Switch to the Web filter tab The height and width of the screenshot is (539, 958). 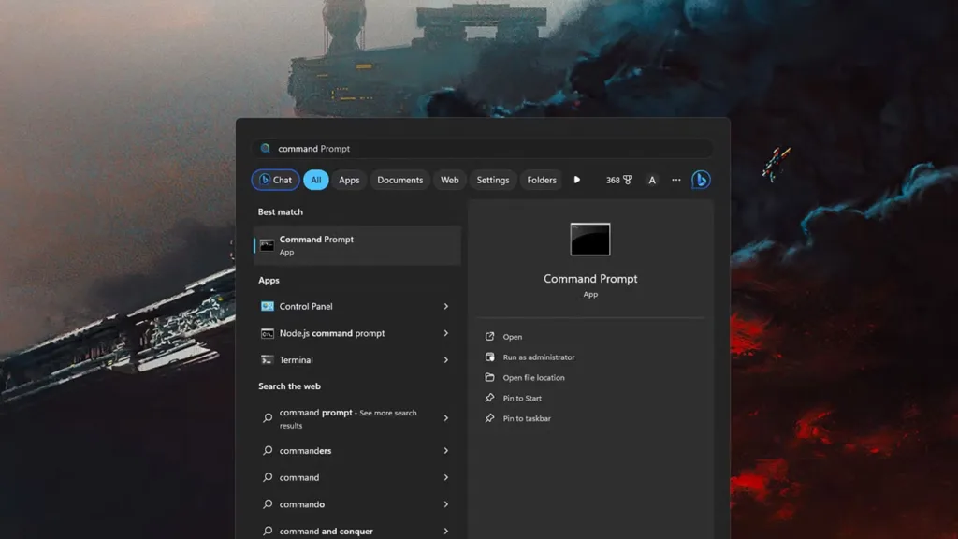point(450,180)
